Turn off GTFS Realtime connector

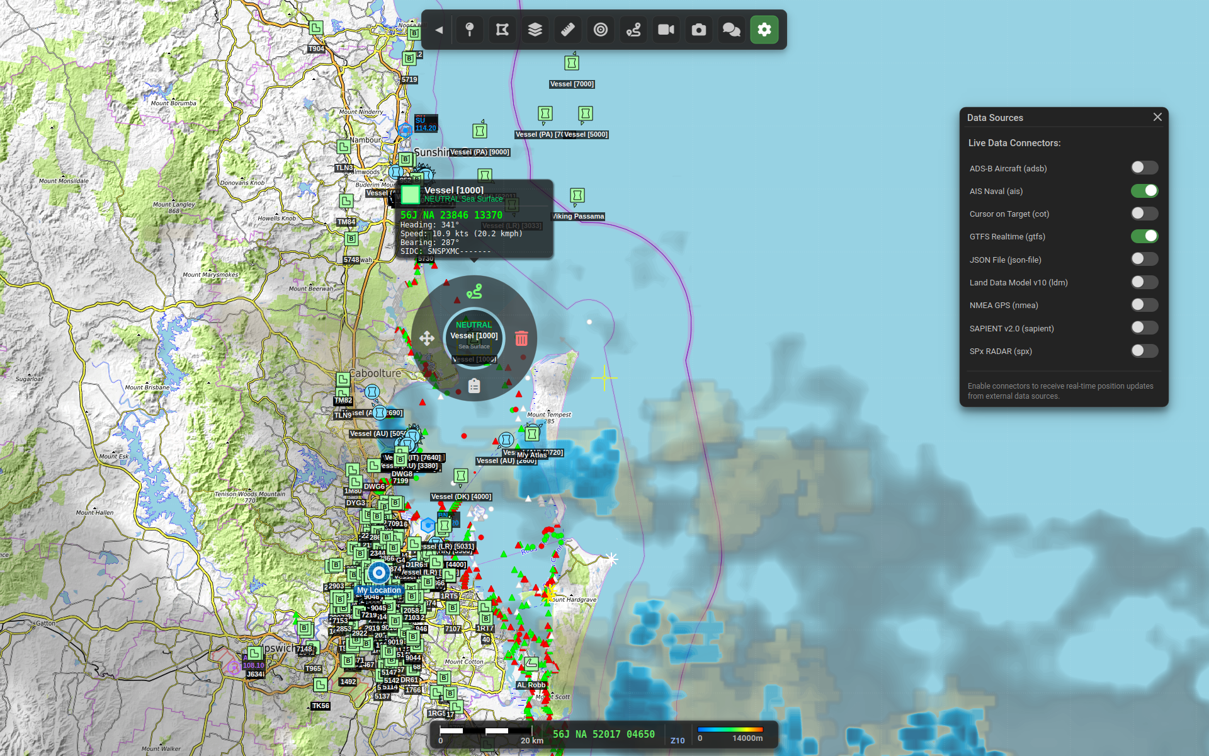1144,236
